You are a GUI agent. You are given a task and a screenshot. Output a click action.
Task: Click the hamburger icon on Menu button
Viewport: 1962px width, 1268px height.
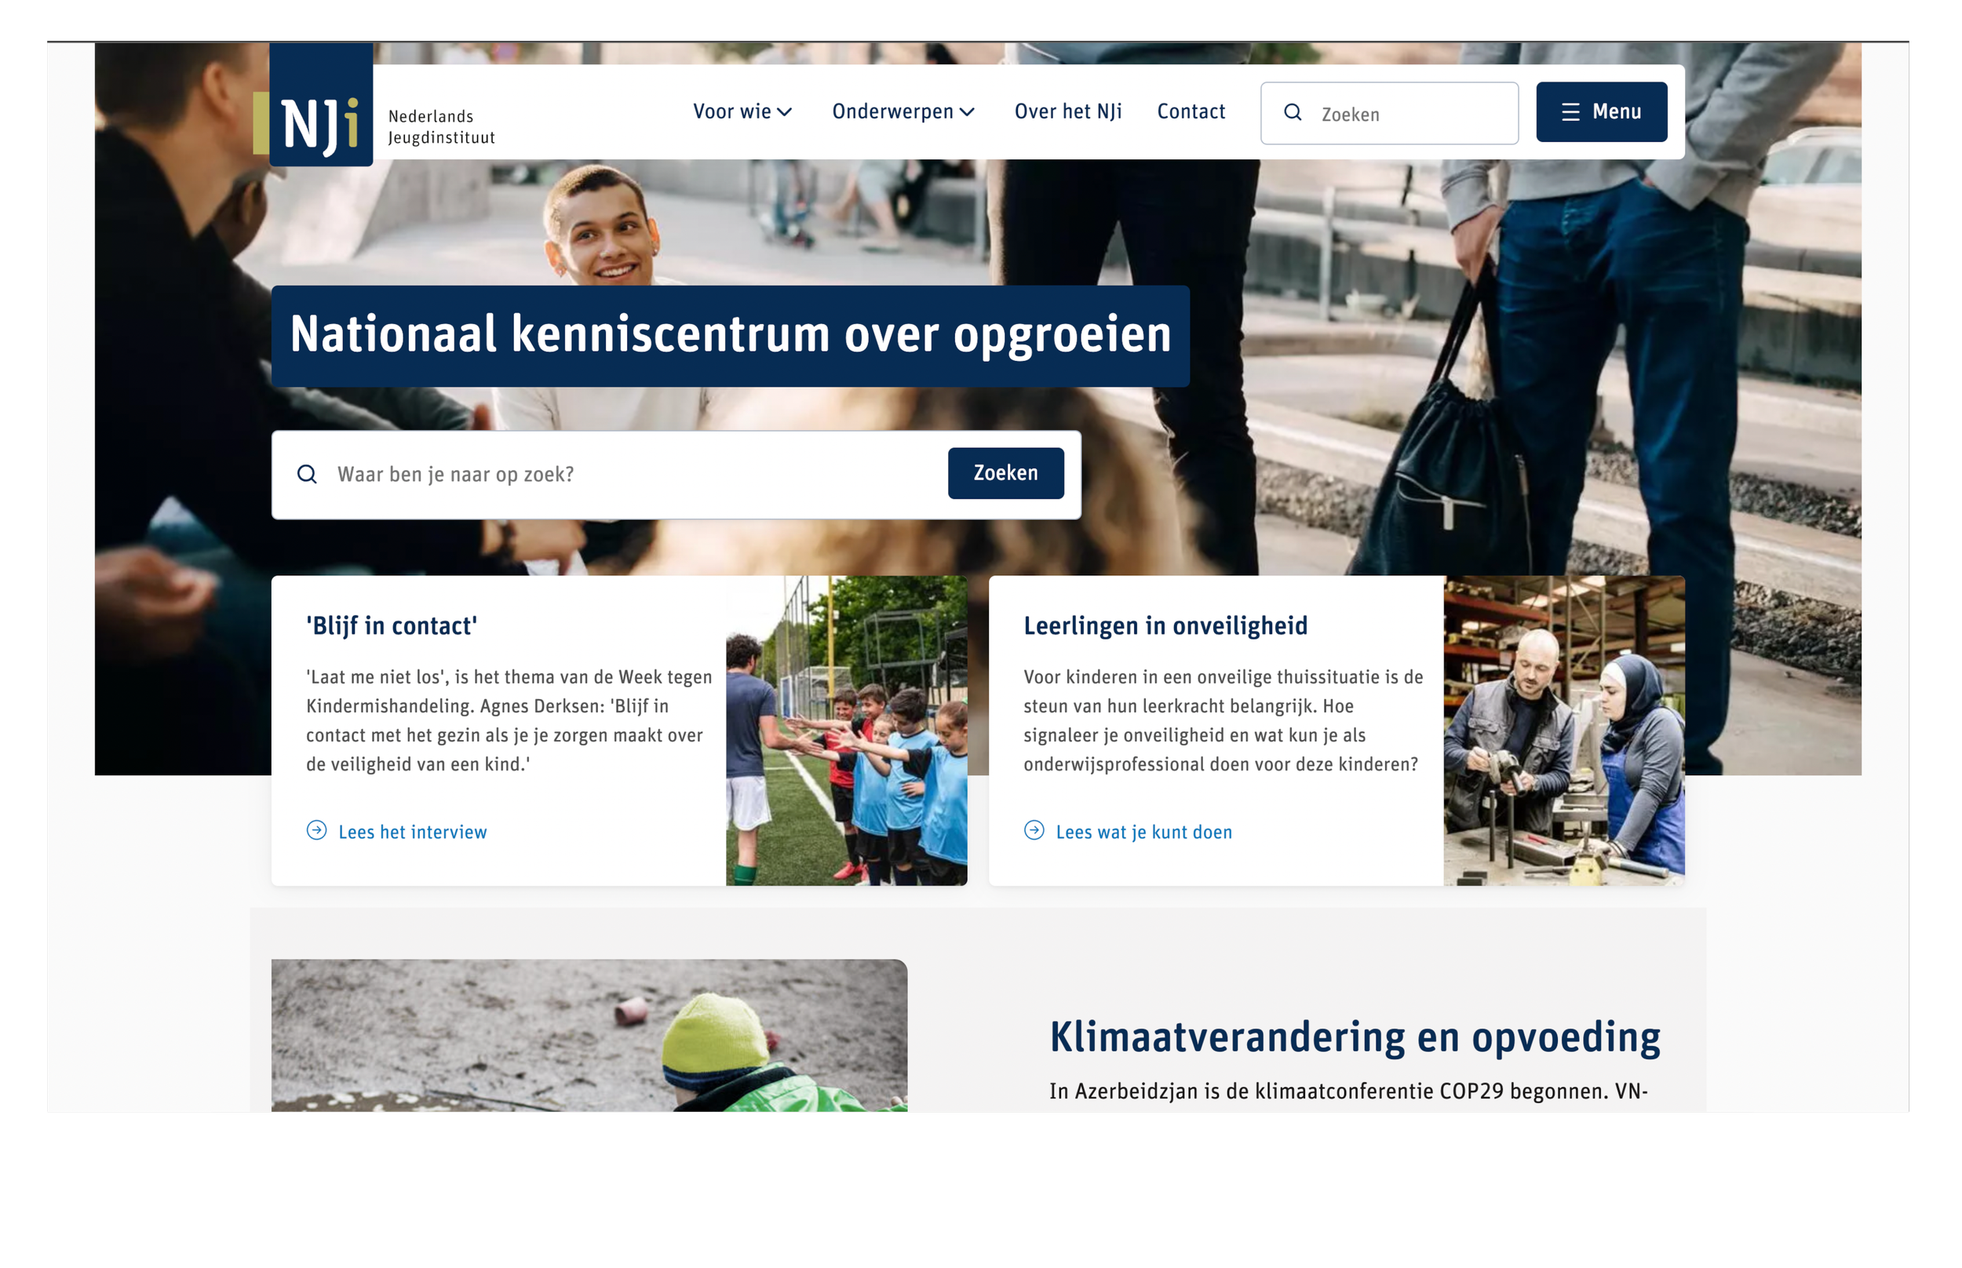tap(1570, 112)
